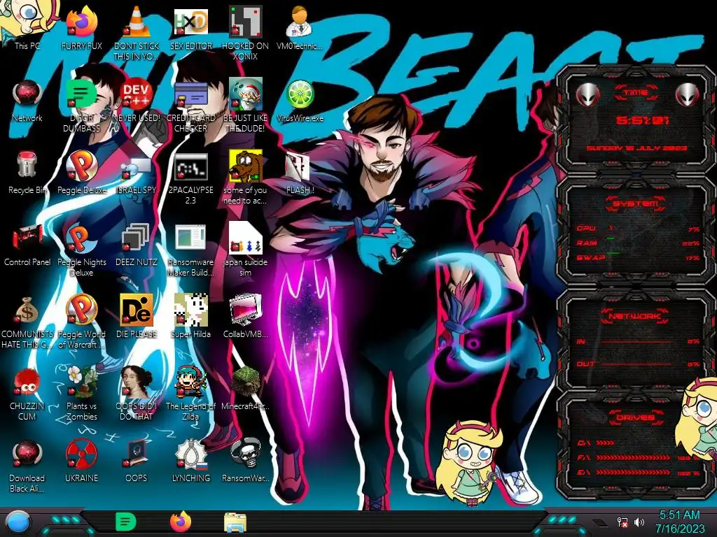Viewport: 717px width, 537px height.
Task: Click the CPU usage row in SYSTEM widget
Action: [x=638, y=229]
